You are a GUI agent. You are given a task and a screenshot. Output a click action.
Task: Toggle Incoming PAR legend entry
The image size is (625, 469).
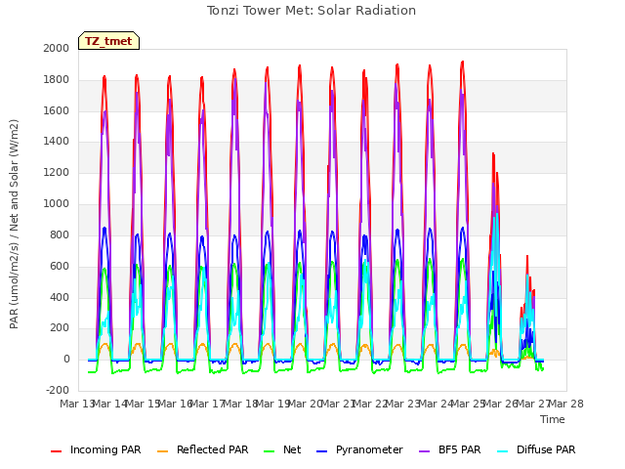(x=96, y=449)
